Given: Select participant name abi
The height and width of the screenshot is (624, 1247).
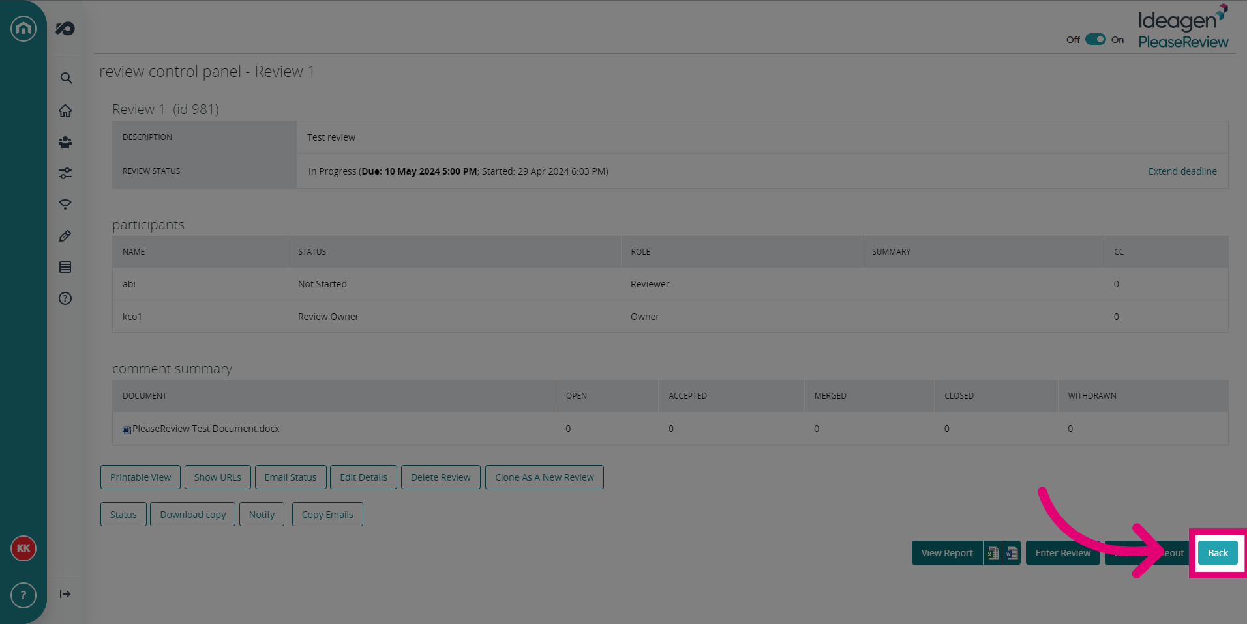Looking at the screenshot, I should [129, 284].
